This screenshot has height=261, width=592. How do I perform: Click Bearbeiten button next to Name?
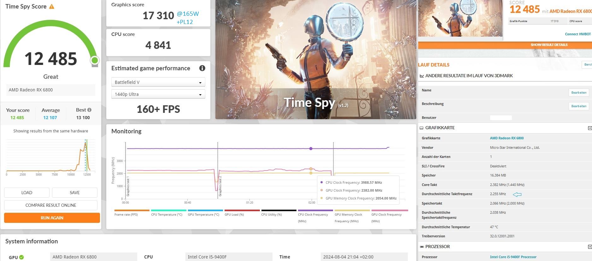tap(579, 92)
